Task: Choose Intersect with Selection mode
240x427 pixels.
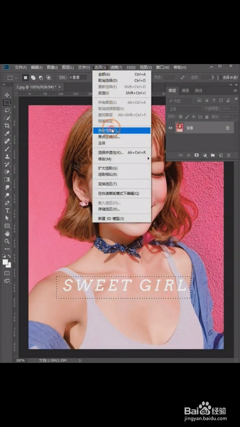Action: (x=49, y=77)
